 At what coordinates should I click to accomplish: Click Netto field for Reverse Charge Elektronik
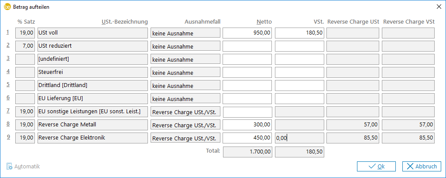(x=247, y=138)
